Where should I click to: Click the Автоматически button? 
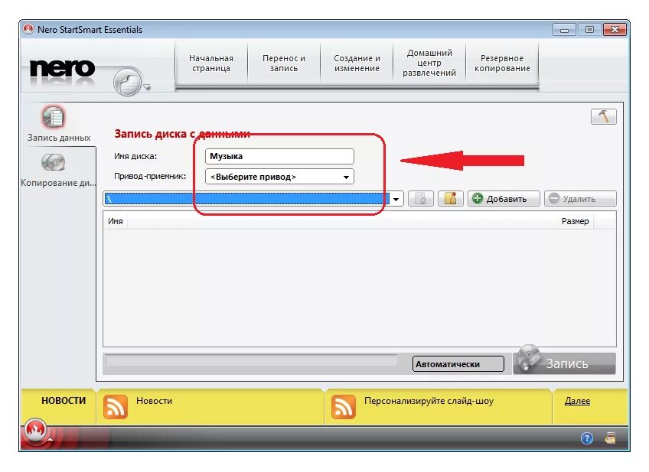tap(458, 364)
